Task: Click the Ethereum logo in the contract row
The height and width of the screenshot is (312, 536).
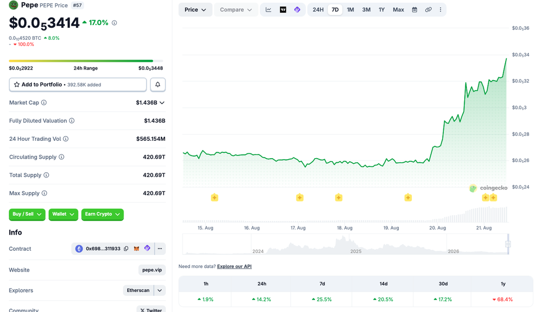Action: (79, 249)
